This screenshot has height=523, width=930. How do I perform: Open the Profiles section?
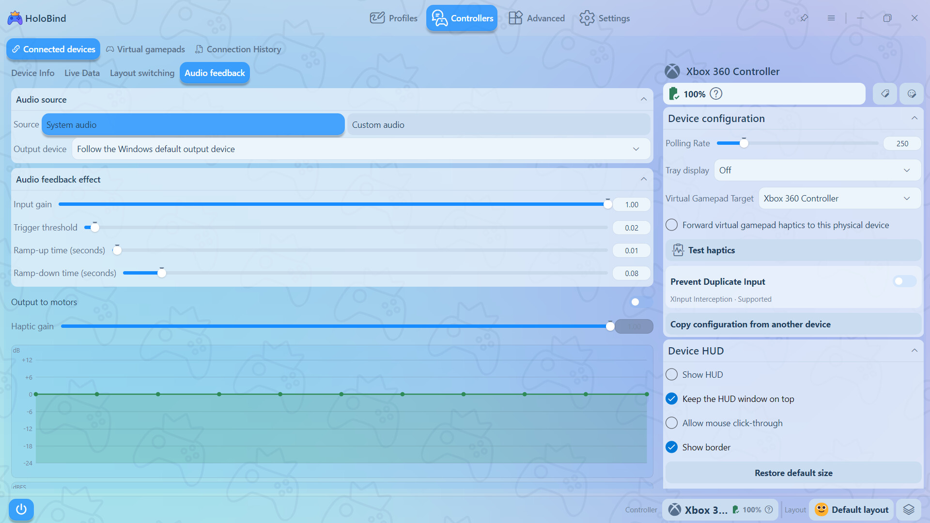click(x=393, y=18)
